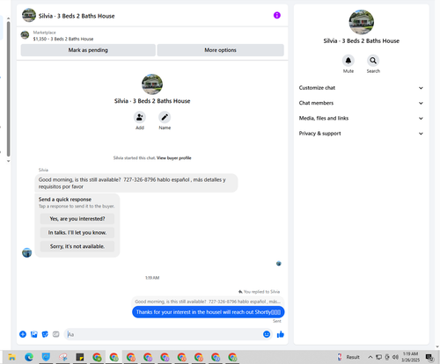Screen dimensions: 440x364
Task: Attach a photo with the image icon
Action: (34, 334)
